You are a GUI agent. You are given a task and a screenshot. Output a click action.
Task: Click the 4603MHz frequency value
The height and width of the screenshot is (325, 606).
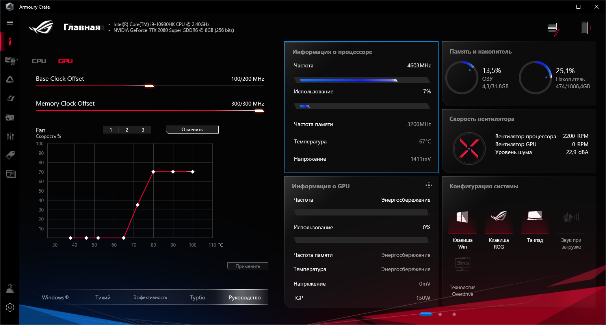[x=419, y=65]
